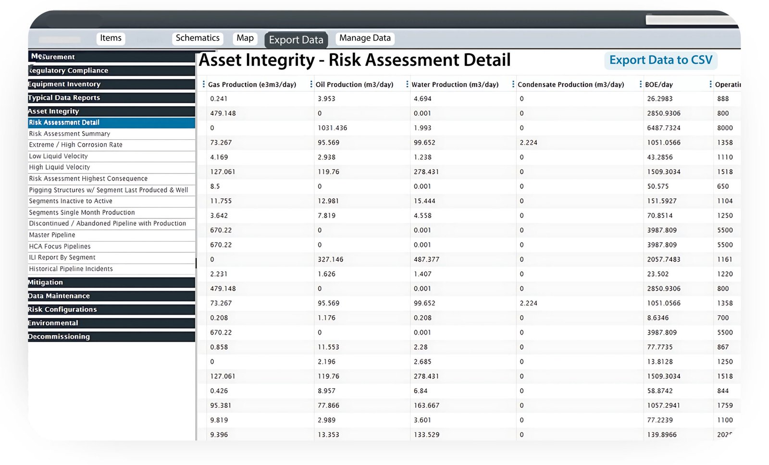
Task: Switch to the Map tab
Action: point(245,37)
